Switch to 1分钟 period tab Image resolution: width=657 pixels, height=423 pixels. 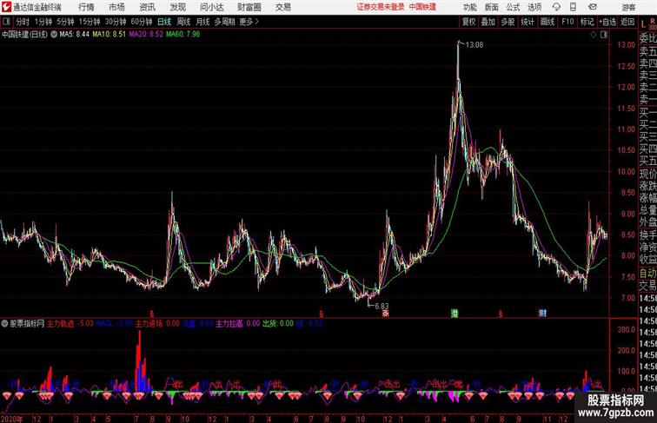click(43, 22)
